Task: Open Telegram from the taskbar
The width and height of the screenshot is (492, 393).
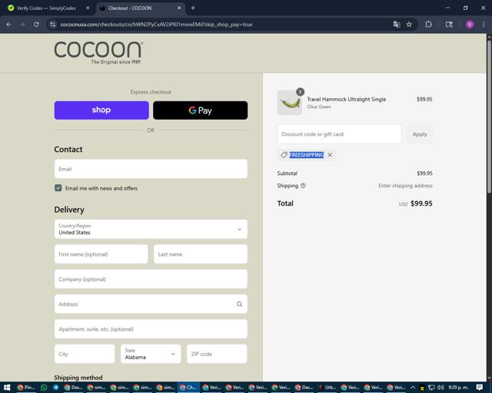Action: click(x=56, y=388)
